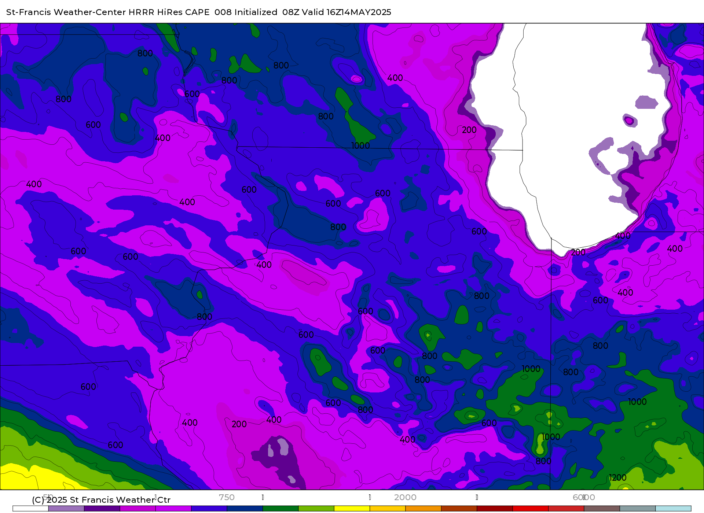Select the navy blue swatch in the legend
The image size is (704, 513).
point(245,508)
